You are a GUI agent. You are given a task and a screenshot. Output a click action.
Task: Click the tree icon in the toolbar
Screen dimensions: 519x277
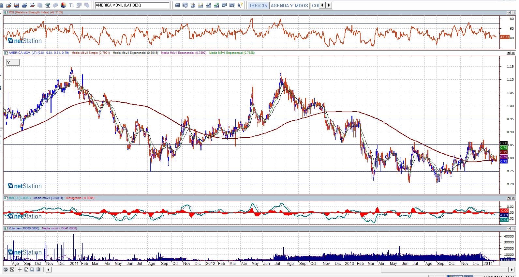point(48,5)
